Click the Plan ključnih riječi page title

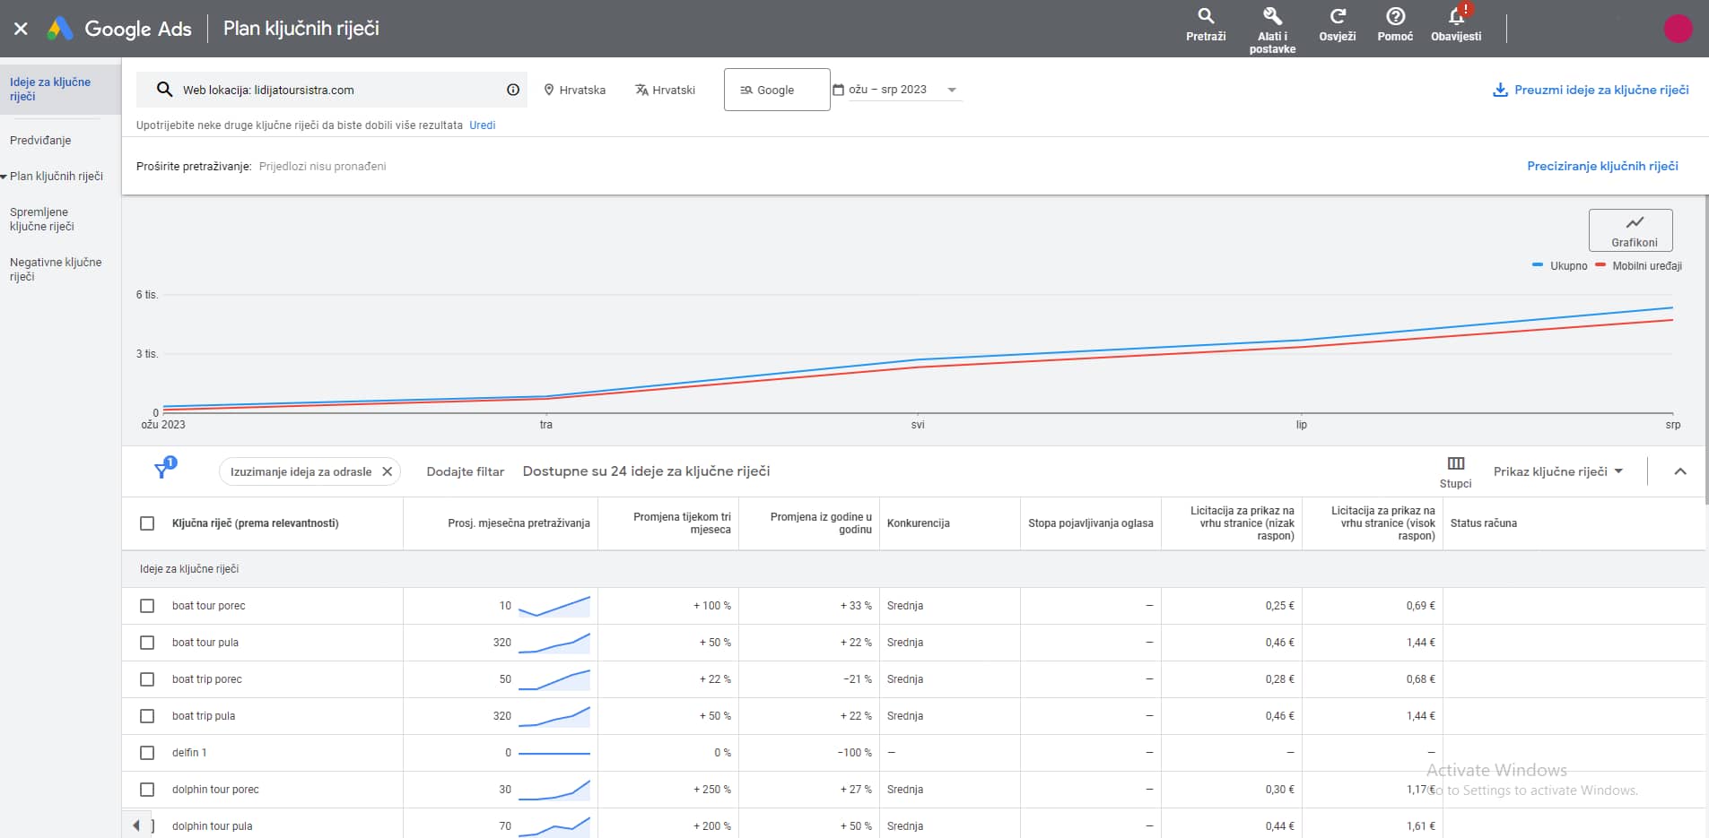301,29
